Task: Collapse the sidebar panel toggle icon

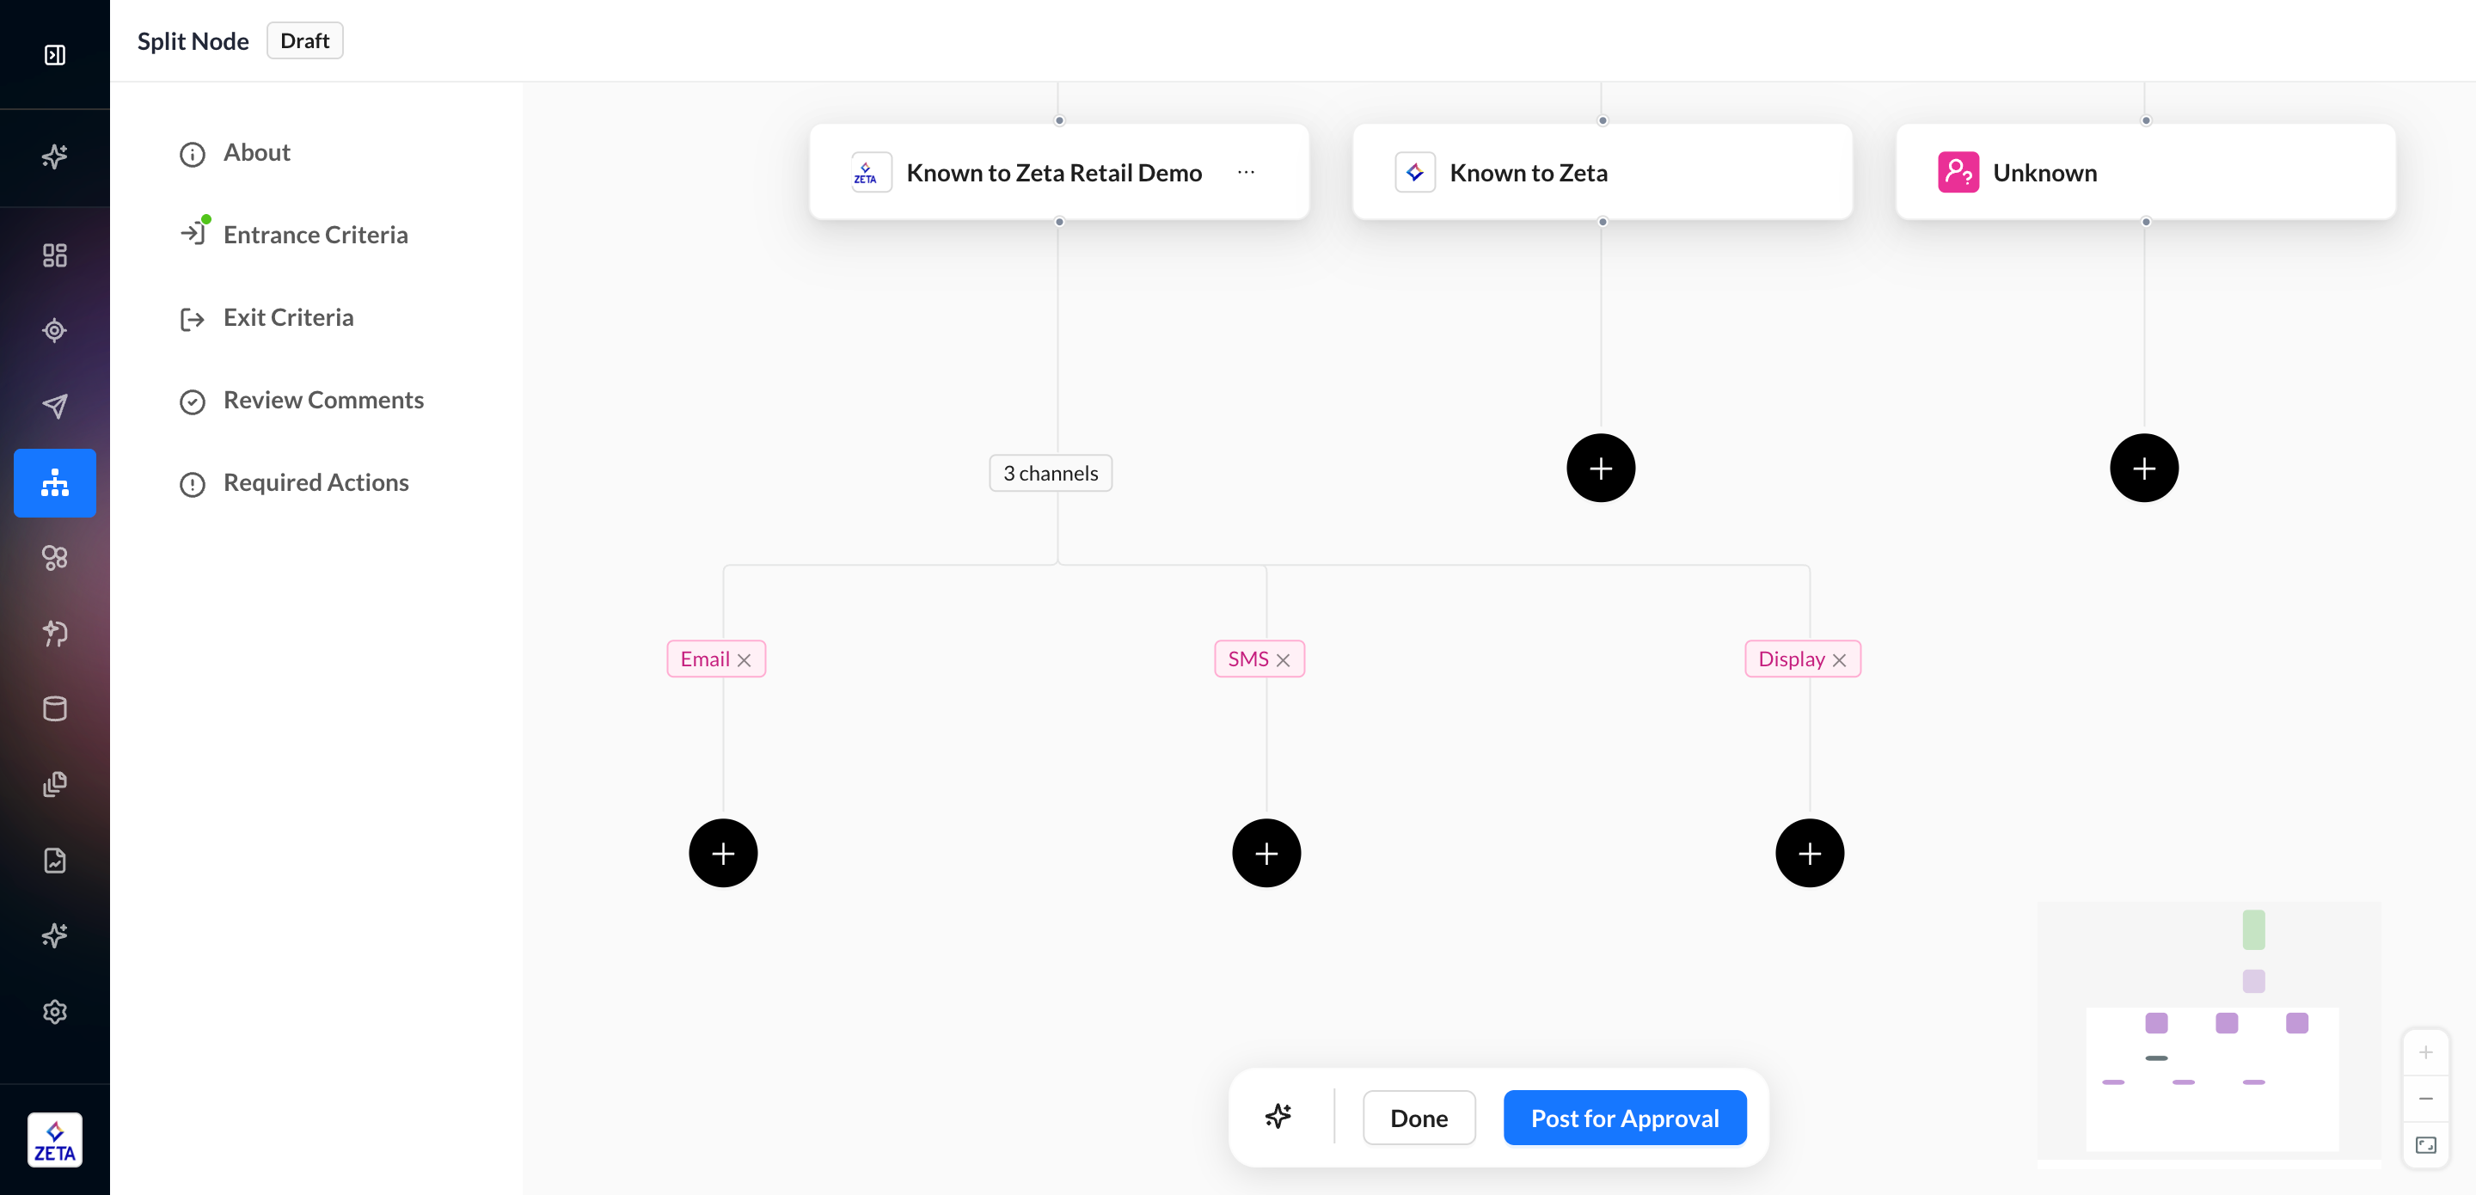Action: (55, 55)
